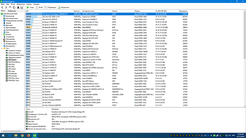Open Google Chrome from the taskbar
Viewport: 246px width, 138px height.
(22, 136)
